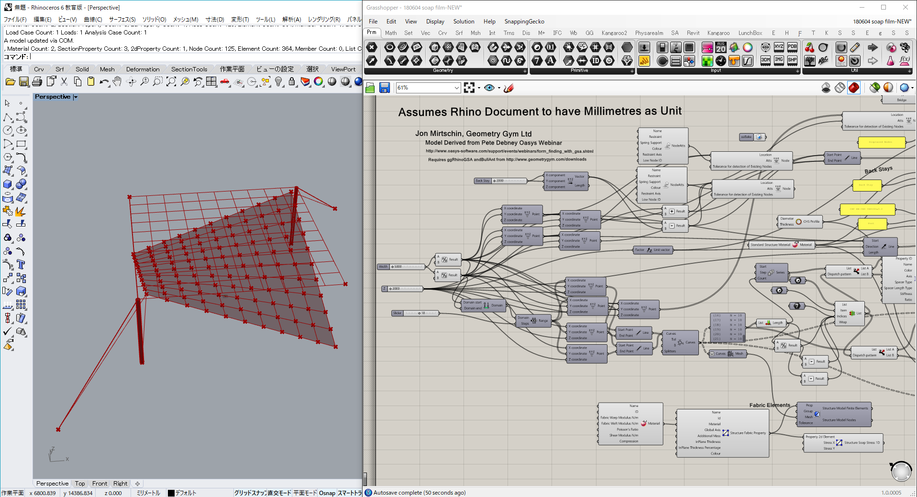Open preview mesh quality dropdown arrow
917x497 pixels.
(x=912, y=88)
